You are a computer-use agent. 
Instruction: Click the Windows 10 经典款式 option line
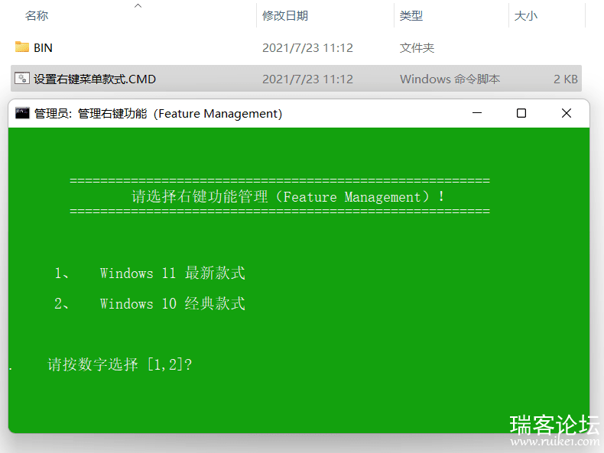pyautogui.click(x=172, y=304)
